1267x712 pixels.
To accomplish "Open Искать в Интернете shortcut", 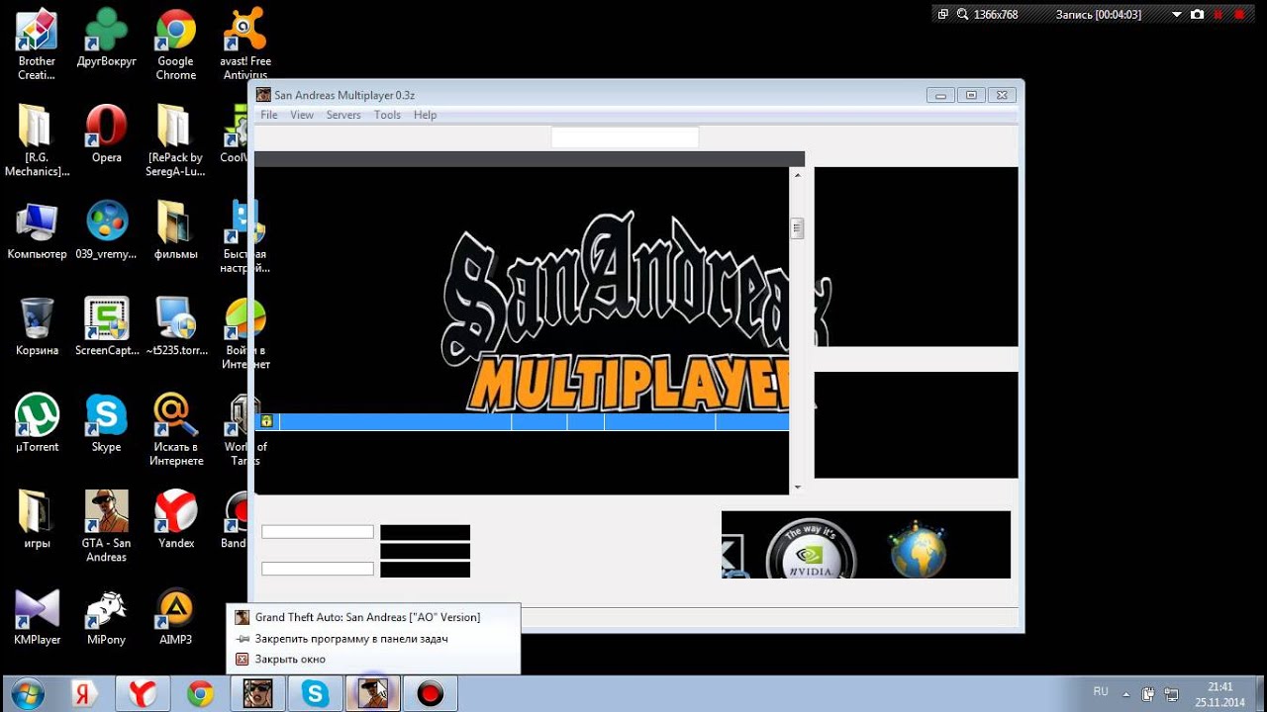I will 176,430.
